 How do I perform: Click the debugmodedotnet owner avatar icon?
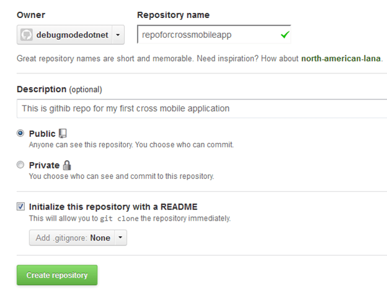coord(27,35)
